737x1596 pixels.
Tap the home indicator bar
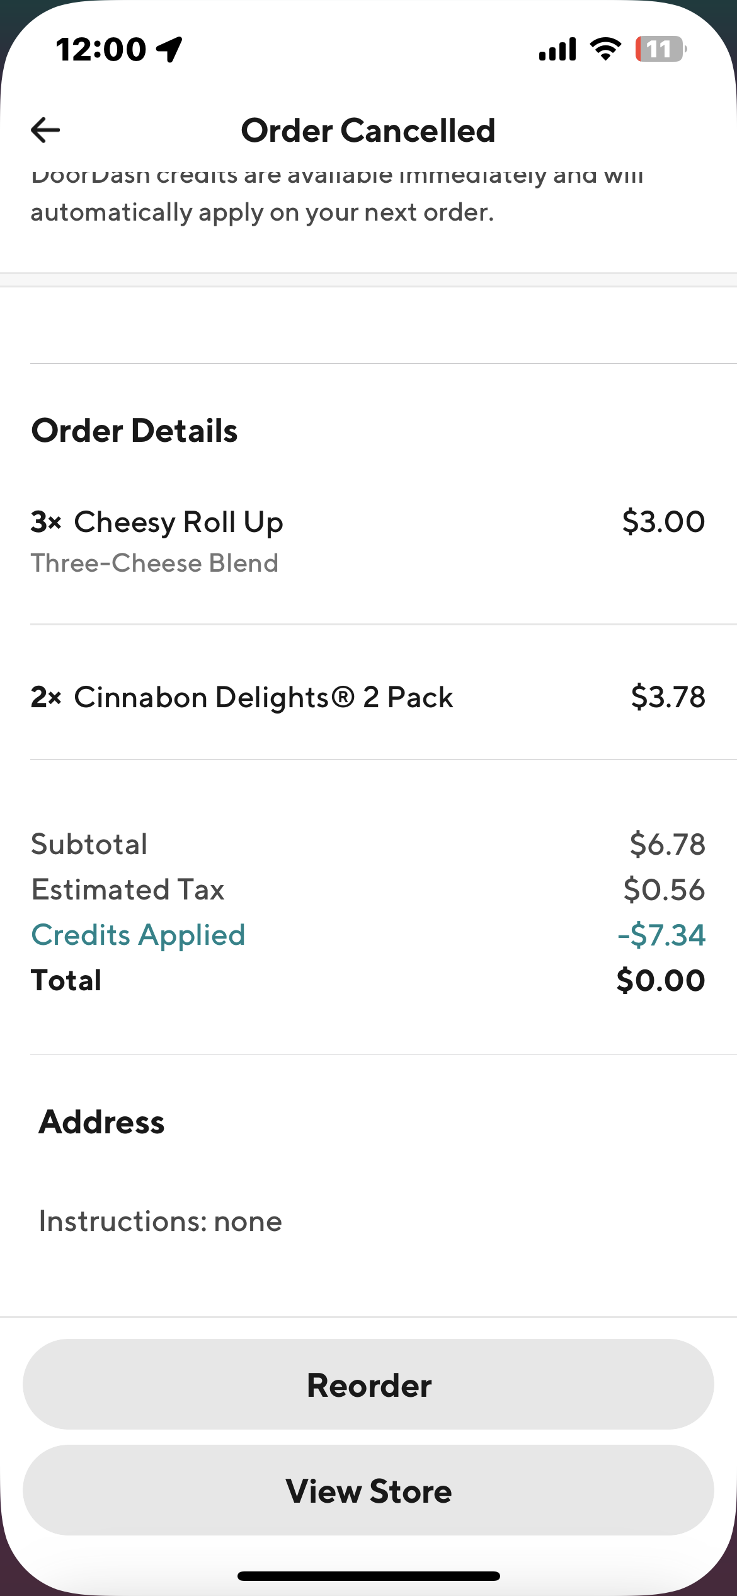[368, 1576]
